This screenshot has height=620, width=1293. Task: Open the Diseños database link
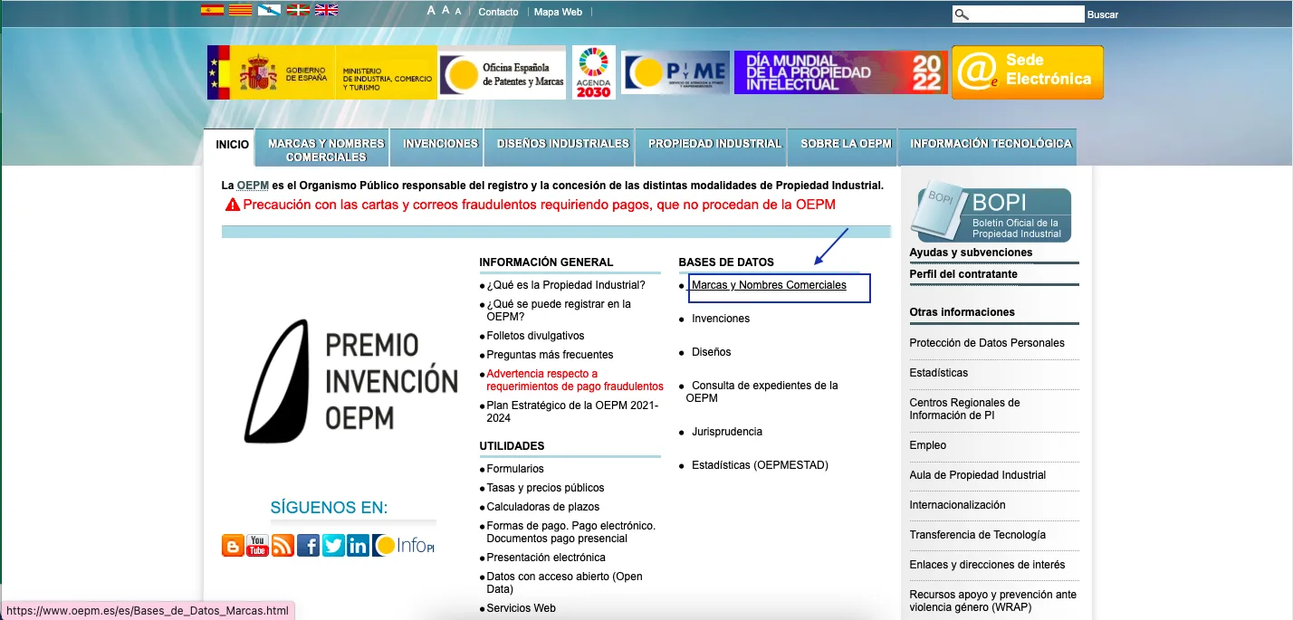[712, 352]
